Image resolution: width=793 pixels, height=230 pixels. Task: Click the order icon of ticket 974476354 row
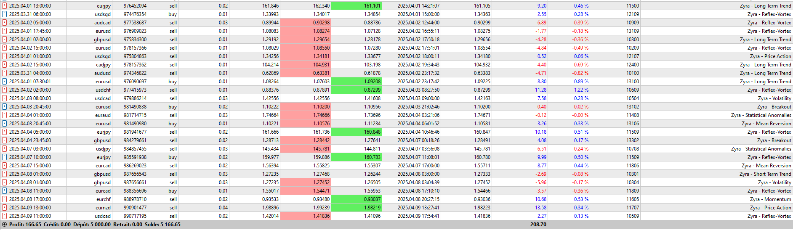5,14
